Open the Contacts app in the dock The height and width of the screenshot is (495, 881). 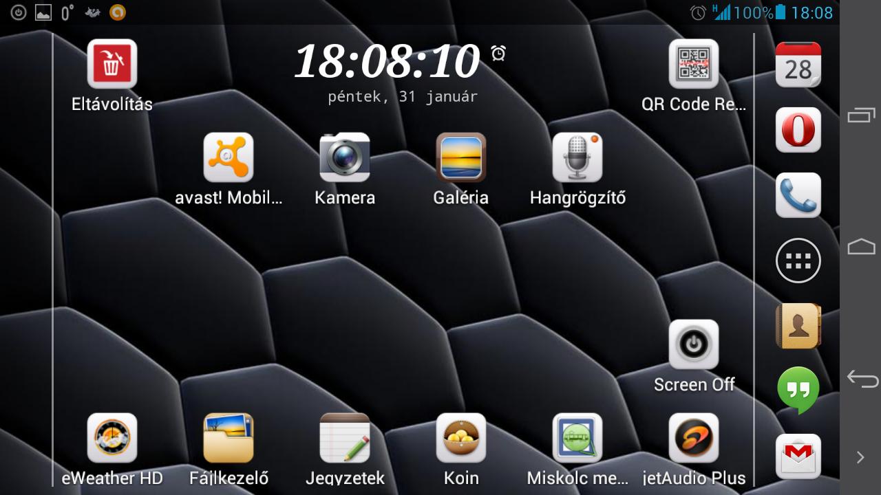tap(798, 326)
